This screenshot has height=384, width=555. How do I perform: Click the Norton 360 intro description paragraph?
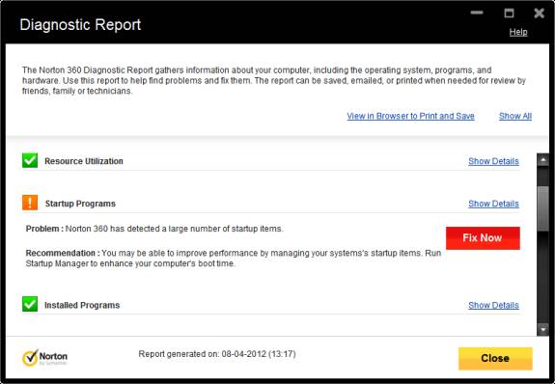[x=274, y=80]
